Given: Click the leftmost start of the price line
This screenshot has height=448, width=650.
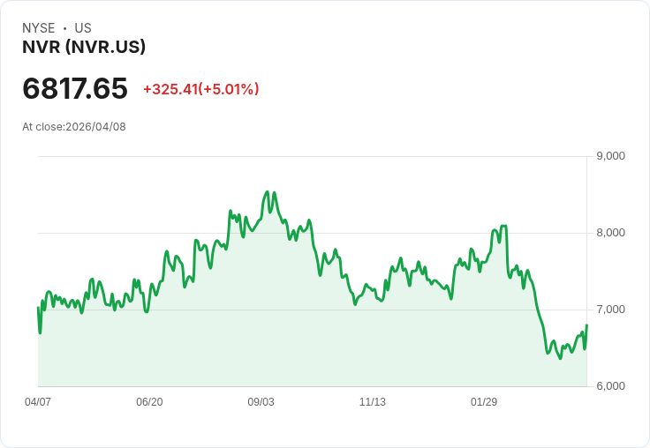Looking at the screenshot, I should (x=38, y=308).
